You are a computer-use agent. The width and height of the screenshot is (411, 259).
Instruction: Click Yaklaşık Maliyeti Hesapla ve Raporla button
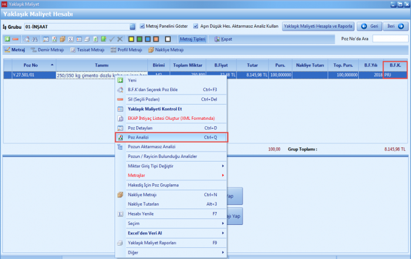coord(318,26)
